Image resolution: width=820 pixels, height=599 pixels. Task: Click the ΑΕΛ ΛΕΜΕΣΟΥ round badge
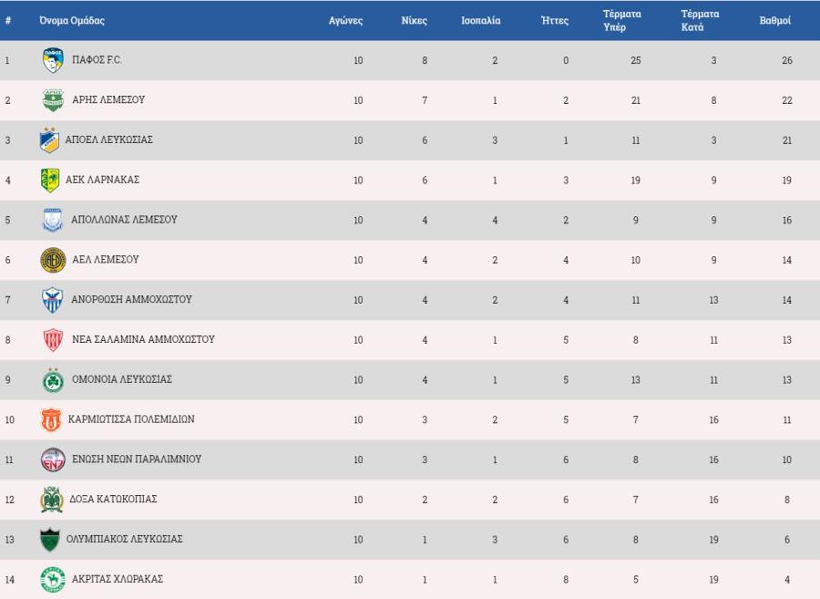(x=53, y=260)
